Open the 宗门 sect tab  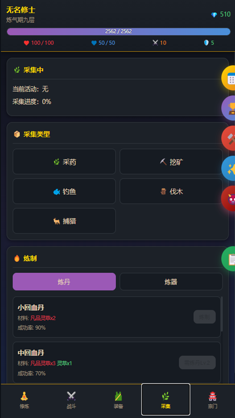[x=212, y=400]
